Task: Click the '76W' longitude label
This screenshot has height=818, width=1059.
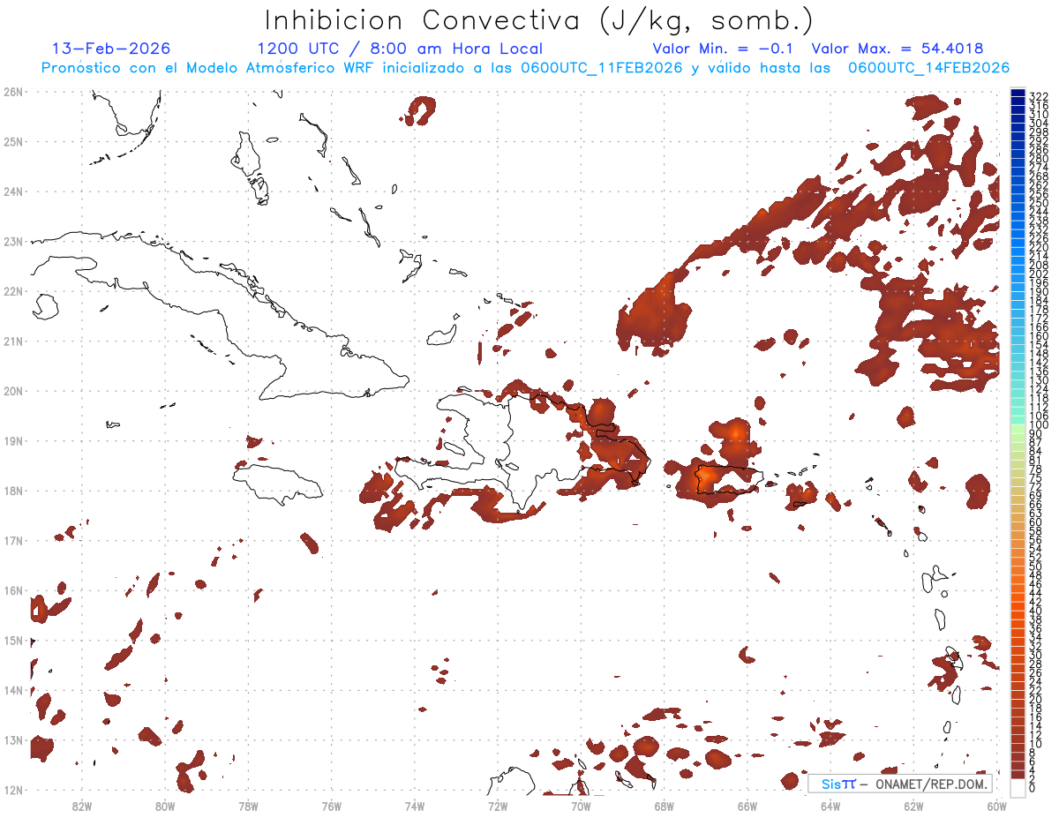Action: [x=332, y=806]
